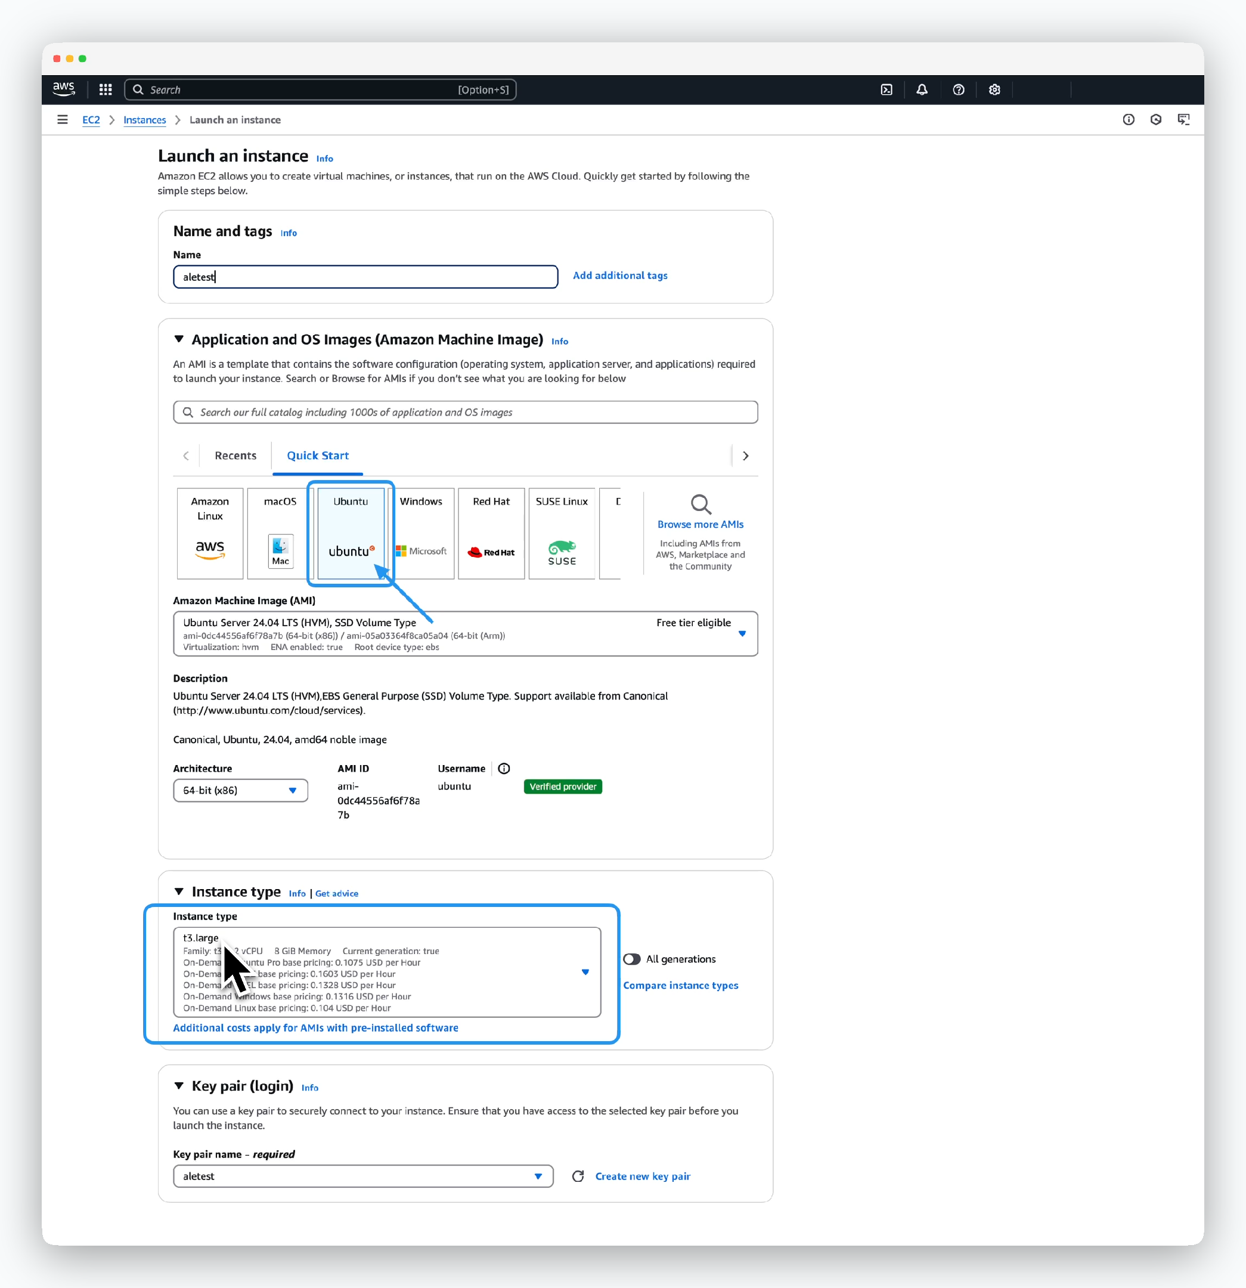1246x1288 pixels.
Task: Click the search icon in the top search bar
Action: 138,89
